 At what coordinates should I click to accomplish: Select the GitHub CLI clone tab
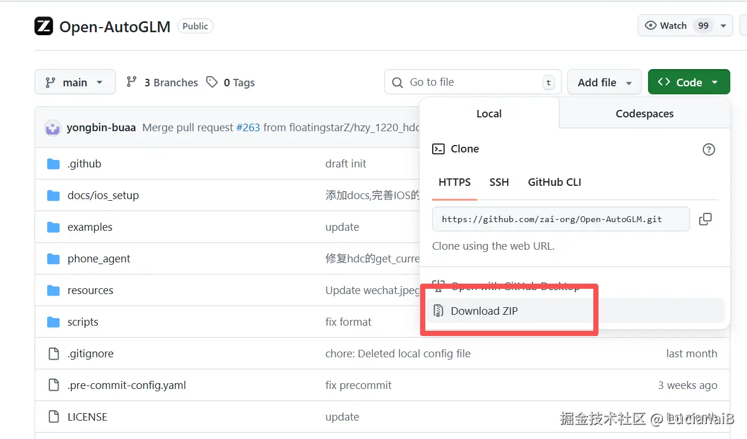coord(554,182)
